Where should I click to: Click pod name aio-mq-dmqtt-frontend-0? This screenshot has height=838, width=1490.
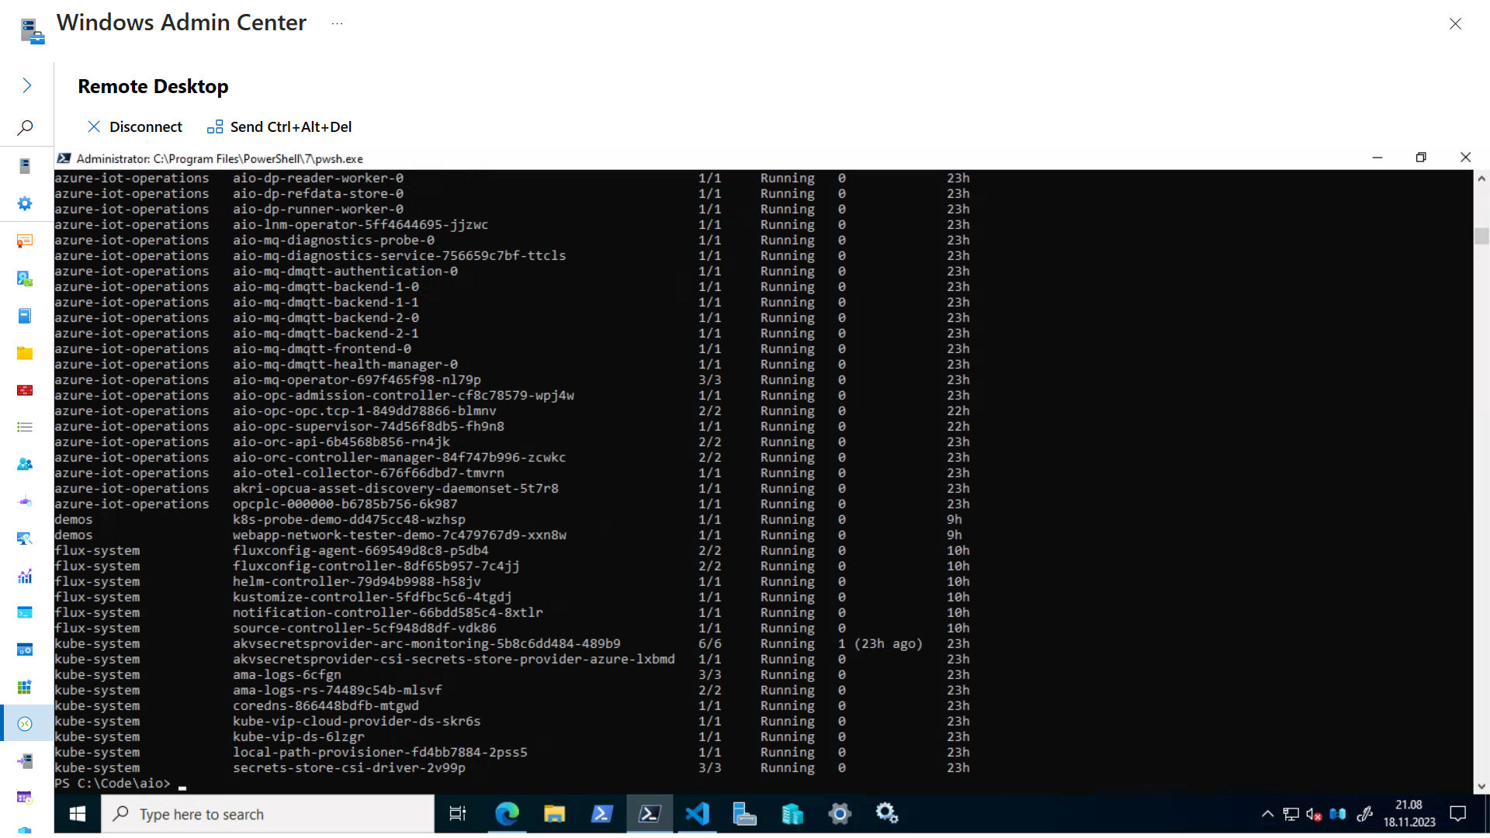click(322, 349)
